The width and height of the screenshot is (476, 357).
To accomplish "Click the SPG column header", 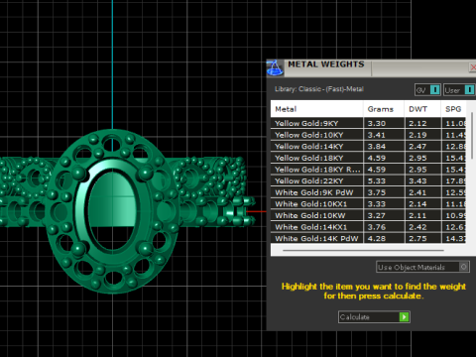I will [453, 109].
